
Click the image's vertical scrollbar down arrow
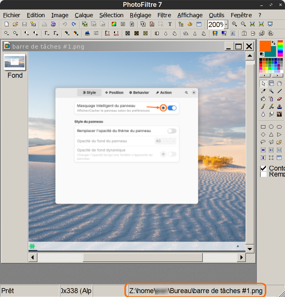tap(250, 249)
